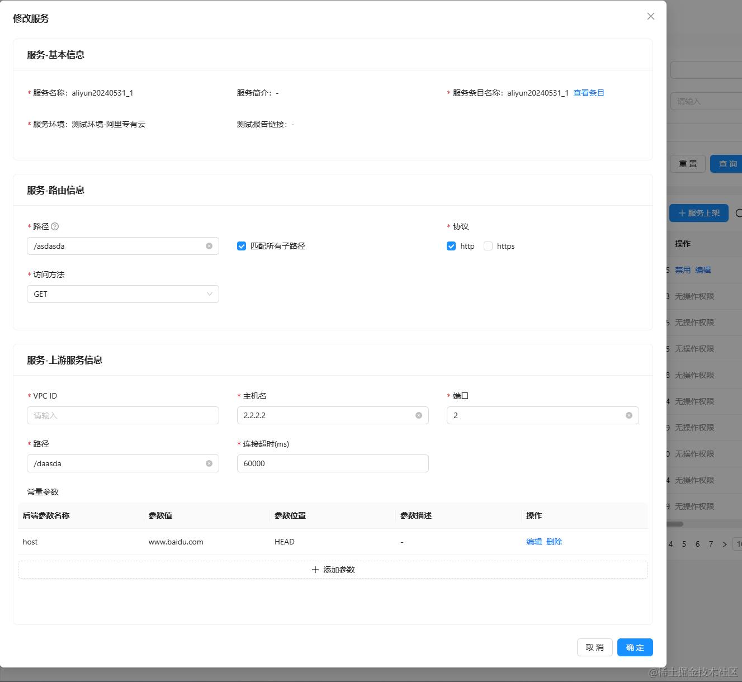Toggle the 匹配所有子路径 checkbox
742x682 pixels.
pyautogui.click(x=242, y=246)
